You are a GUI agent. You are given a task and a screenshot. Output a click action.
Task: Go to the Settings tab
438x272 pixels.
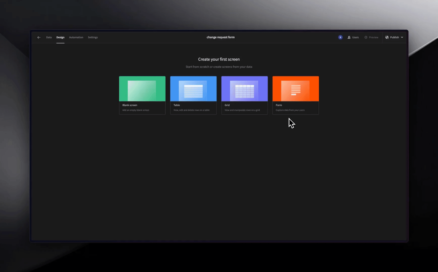point(93,37)
